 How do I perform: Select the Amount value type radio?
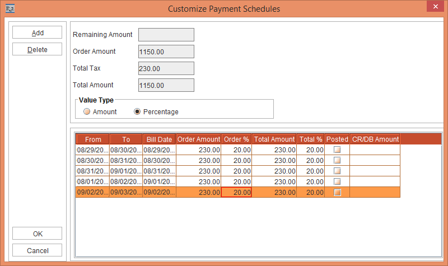87,112
